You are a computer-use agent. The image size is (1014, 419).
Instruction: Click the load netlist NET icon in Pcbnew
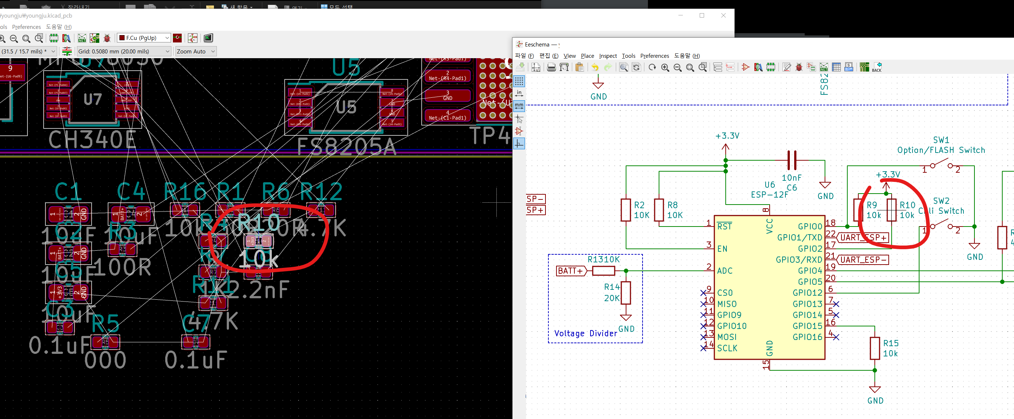[x=82, y=38]
